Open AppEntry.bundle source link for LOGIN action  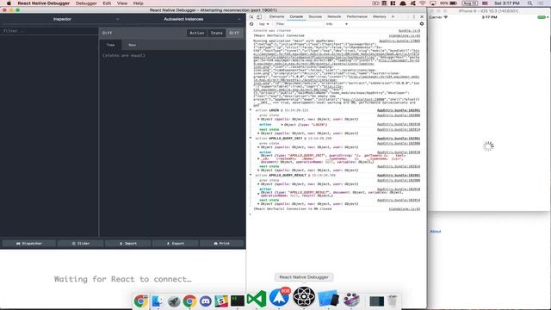(x=399, y=110)
